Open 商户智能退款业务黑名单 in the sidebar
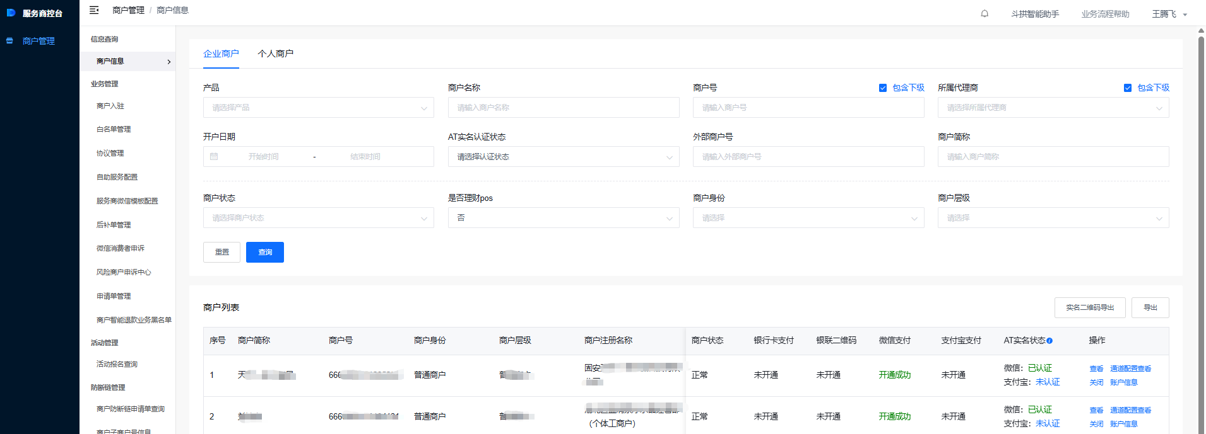 click(134, 320)
